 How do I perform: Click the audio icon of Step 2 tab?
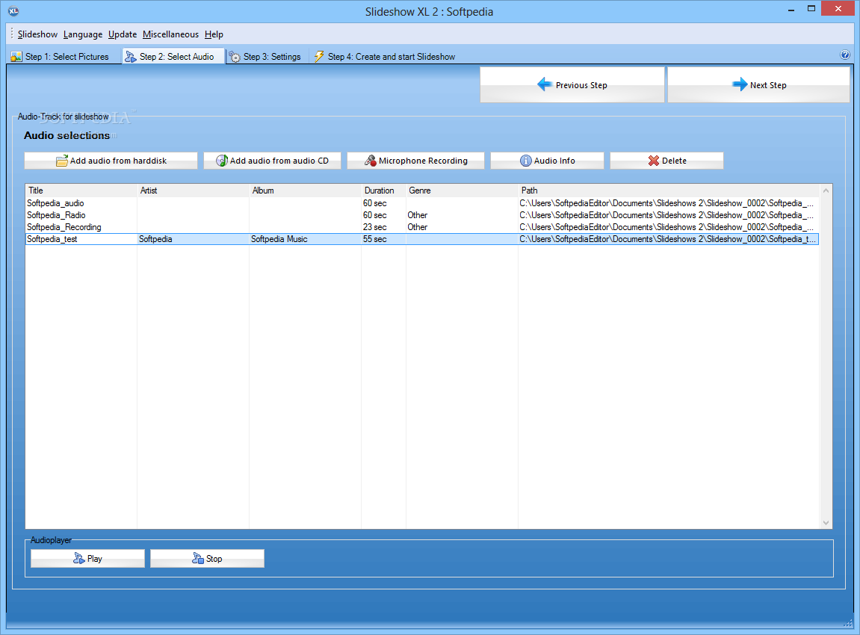tap(131, 57)
